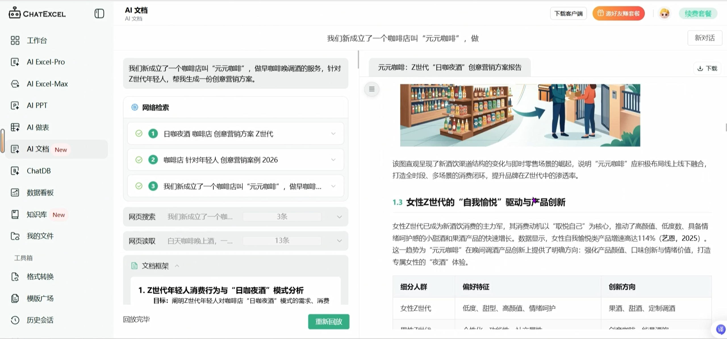Expand the 网页搜索 results dropdown
Viewport: 727px width, 339px height.
(339, 217)
